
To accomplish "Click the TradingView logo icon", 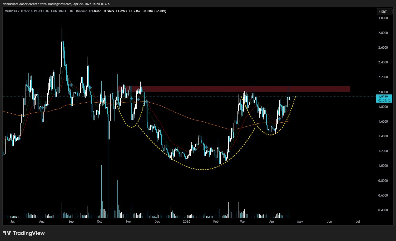I will tap(7, 233).
